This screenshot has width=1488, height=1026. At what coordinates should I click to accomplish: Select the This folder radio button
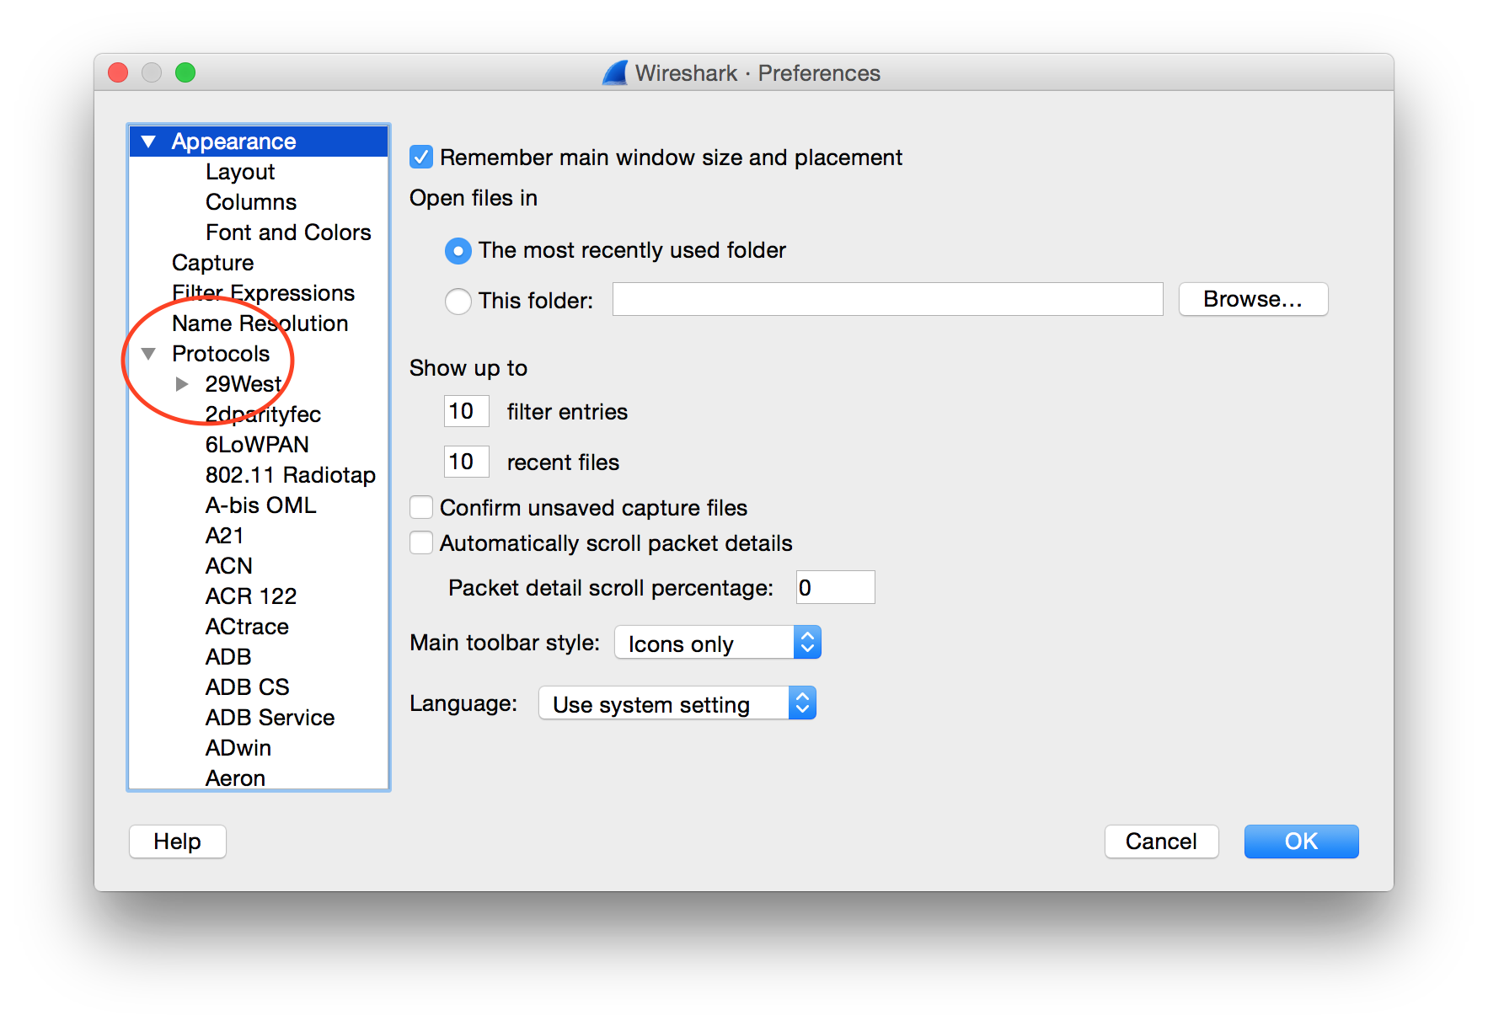(x=458, y=301)
